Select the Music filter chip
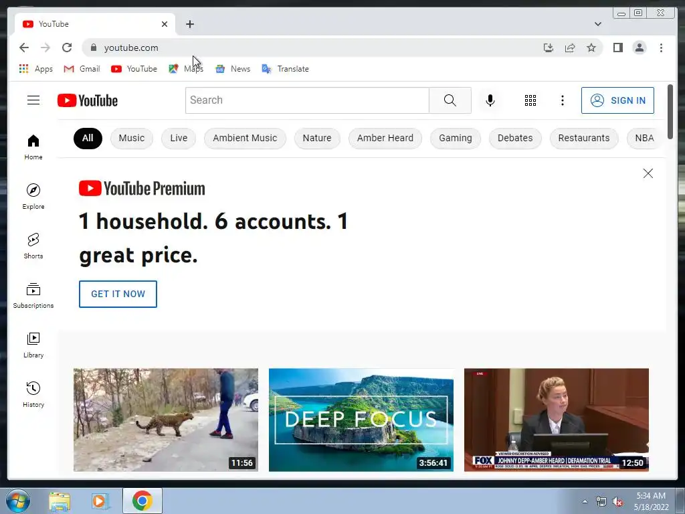 pyautogui.click(x=132, y=138)
